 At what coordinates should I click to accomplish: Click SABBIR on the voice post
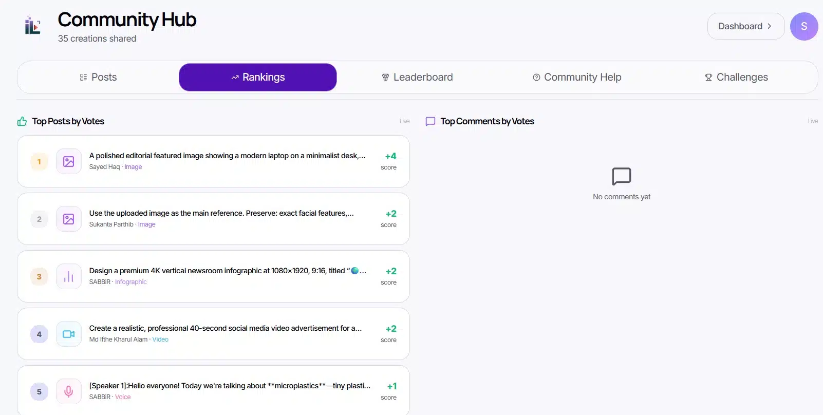point(100,397)
